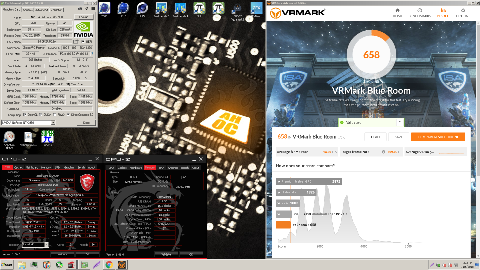Refresh GPU-Z readings with refresh icon
Viewport: 480px width, 270px height.
pos(87,9)
